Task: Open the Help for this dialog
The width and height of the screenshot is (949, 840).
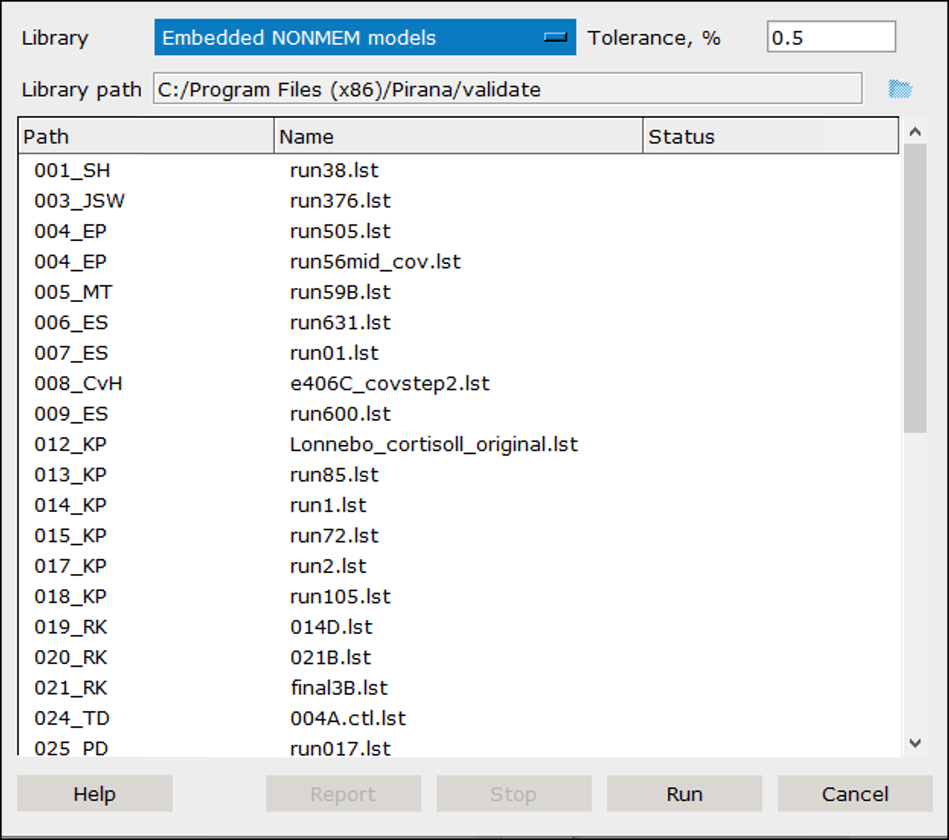Action: point(95,794)
